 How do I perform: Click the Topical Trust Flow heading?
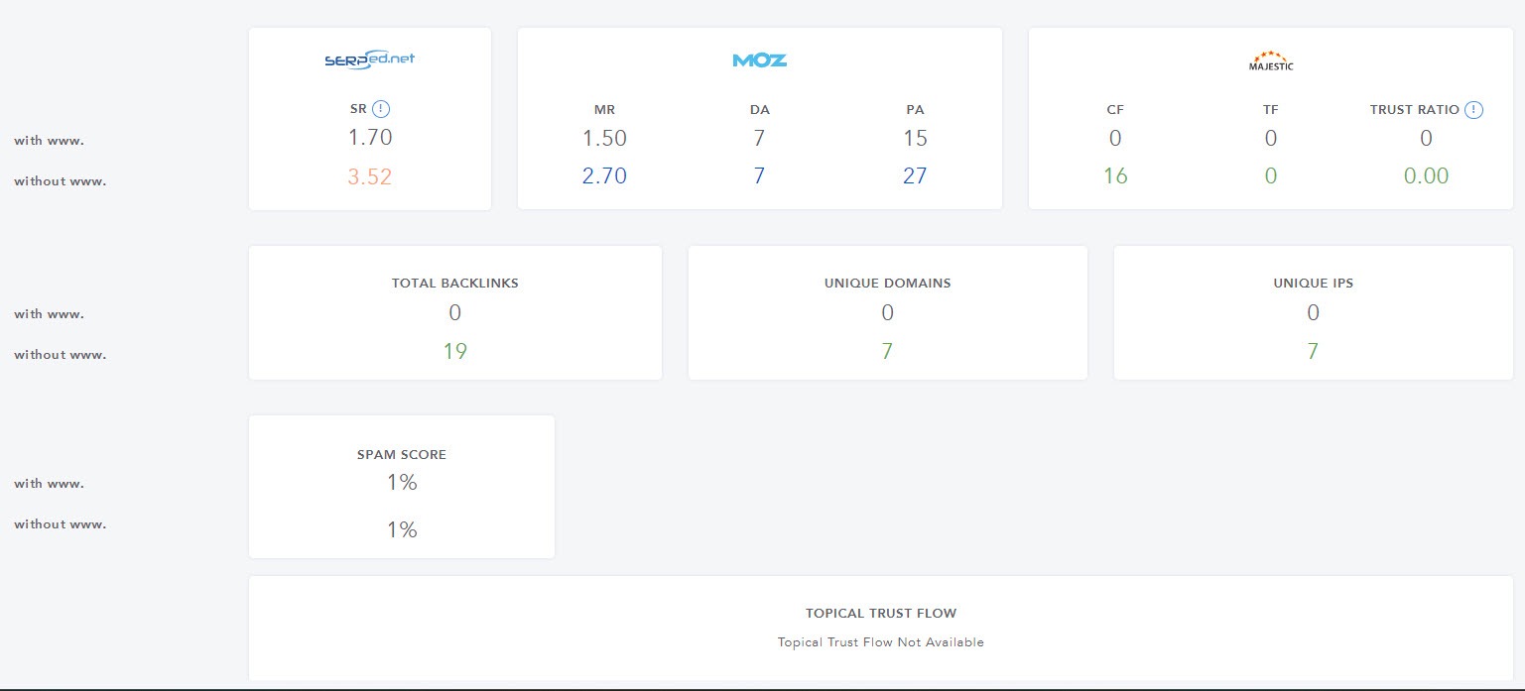click(x=880, y=614)
